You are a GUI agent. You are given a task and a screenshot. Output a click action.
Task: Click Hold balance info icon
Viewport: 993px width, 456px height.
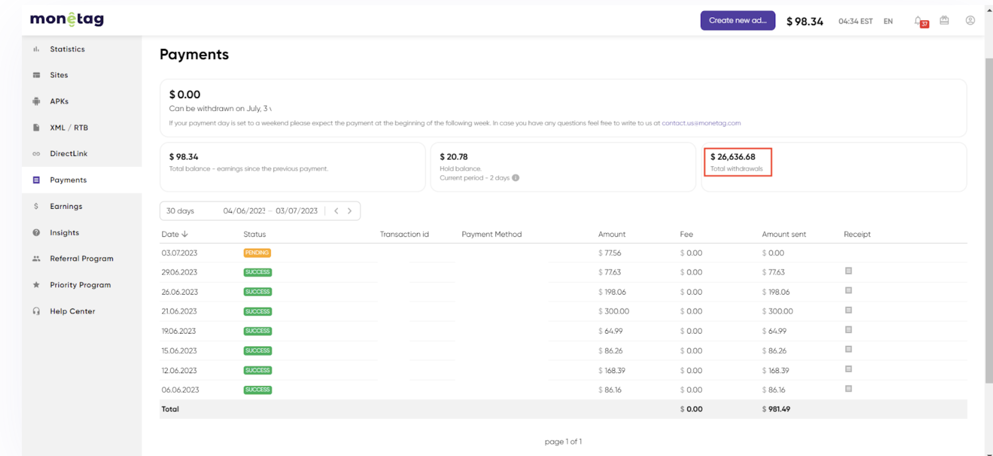(x=515, y=178)
